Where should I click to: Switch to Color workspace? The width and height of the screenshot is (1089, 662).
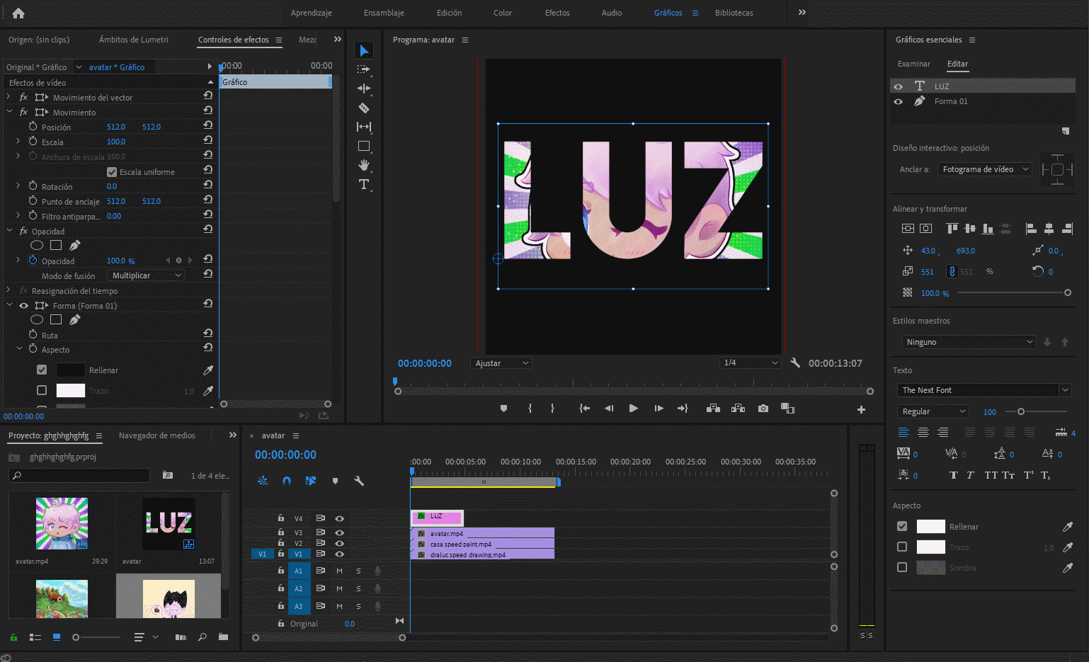[503, 13]
